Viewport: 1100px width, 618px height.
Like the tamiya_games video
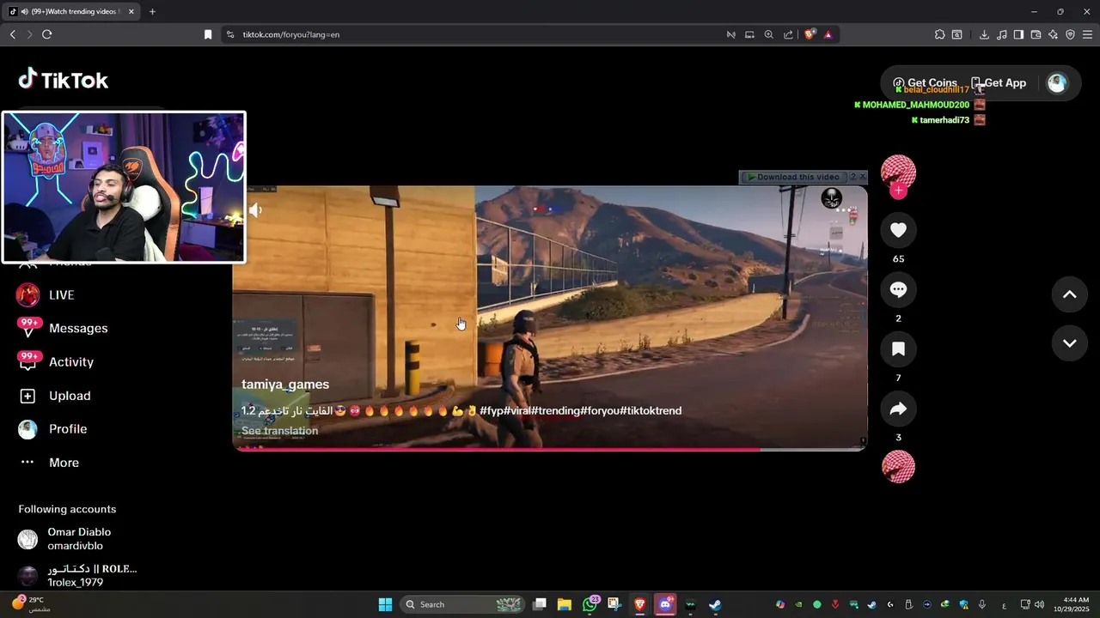pos(898,230)
